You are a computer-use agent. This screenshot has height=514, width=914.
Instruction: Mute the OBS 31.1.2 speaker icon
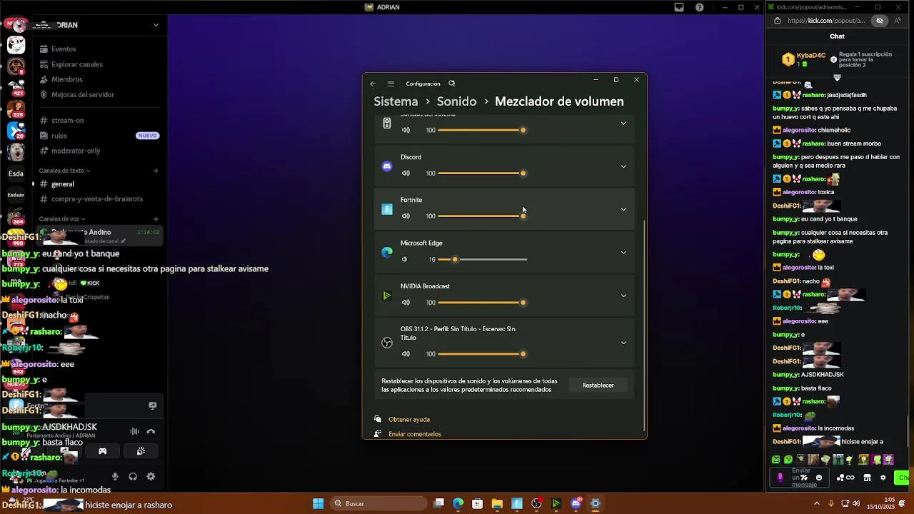(x=406, y=354)
